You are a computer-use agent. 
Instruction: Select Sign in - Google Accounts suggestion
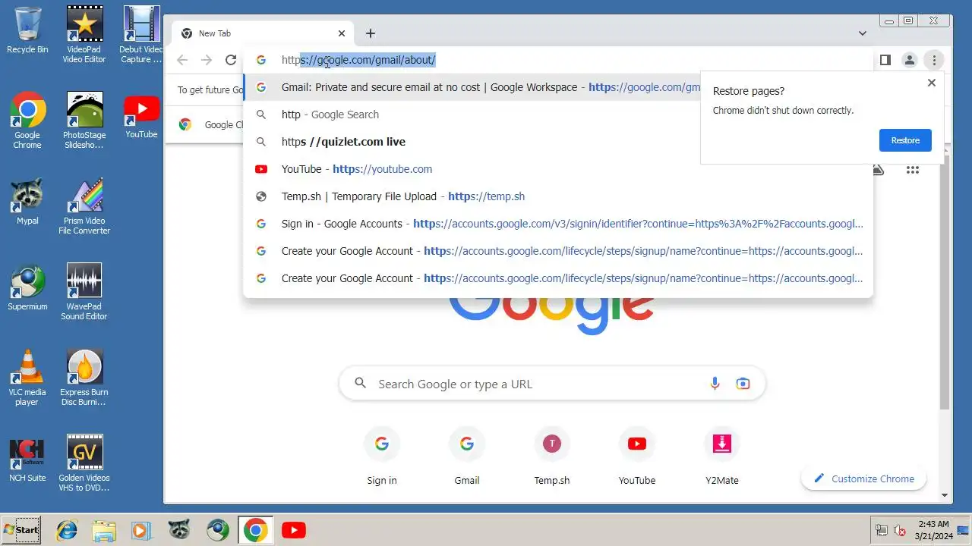click(558, 224)
